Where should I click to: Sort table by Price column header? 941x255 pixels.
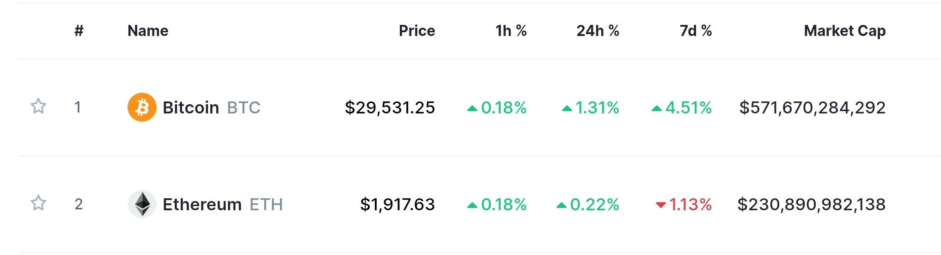coord(417,31)
